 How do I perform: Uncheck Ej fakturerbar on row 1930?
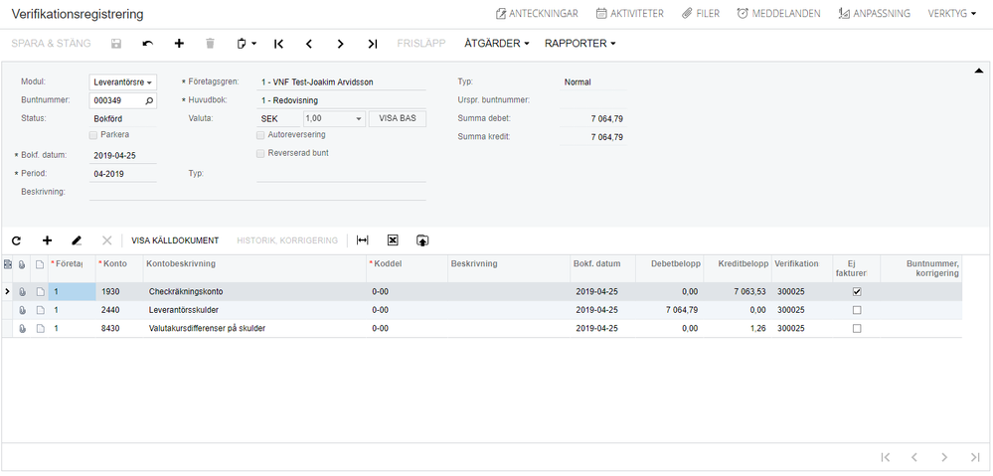[857, 292]
